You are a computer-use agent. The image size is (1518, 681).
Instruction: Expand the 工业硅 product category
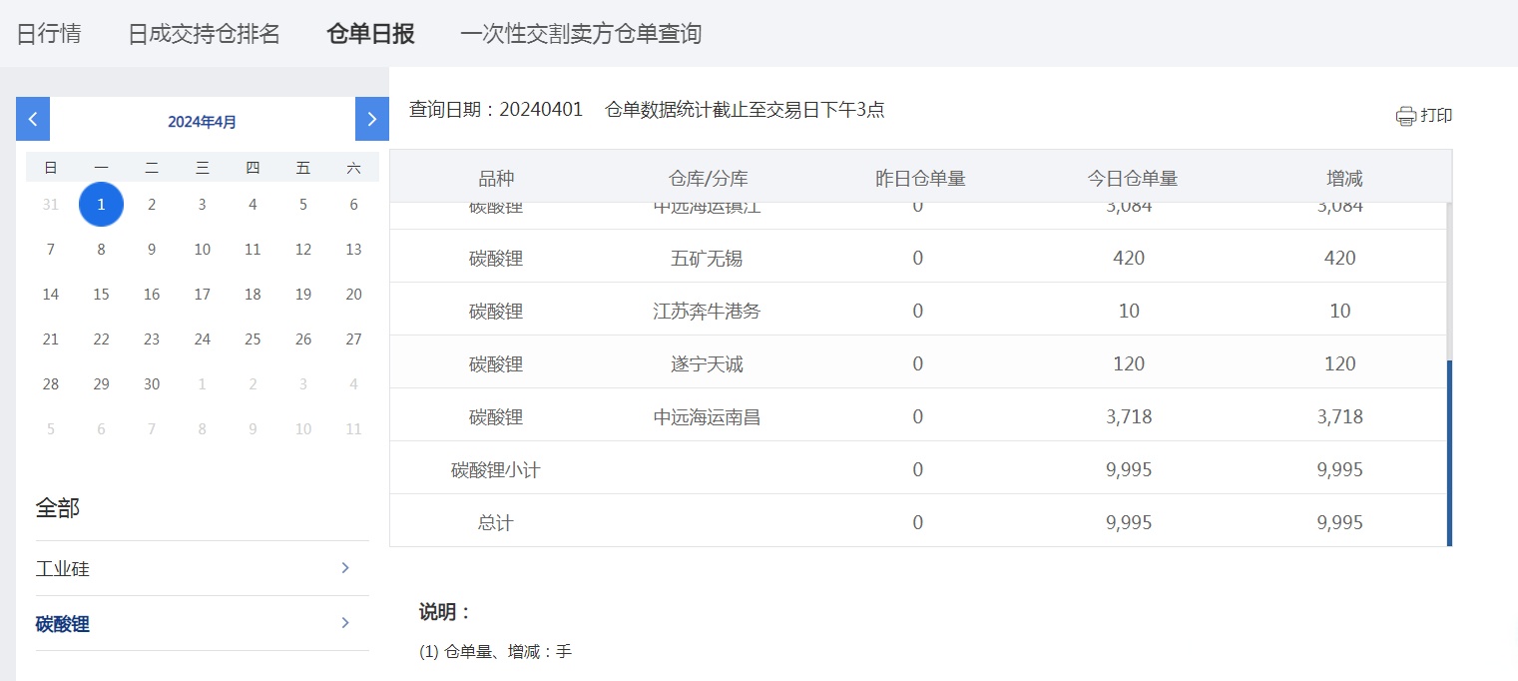click(62, 567)
